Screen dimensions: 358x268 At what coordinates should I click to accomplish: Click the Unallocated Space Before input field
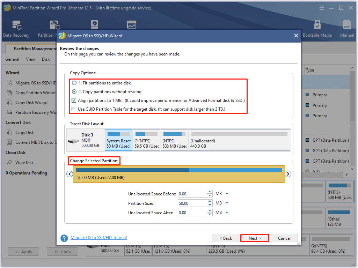point(192,194)
